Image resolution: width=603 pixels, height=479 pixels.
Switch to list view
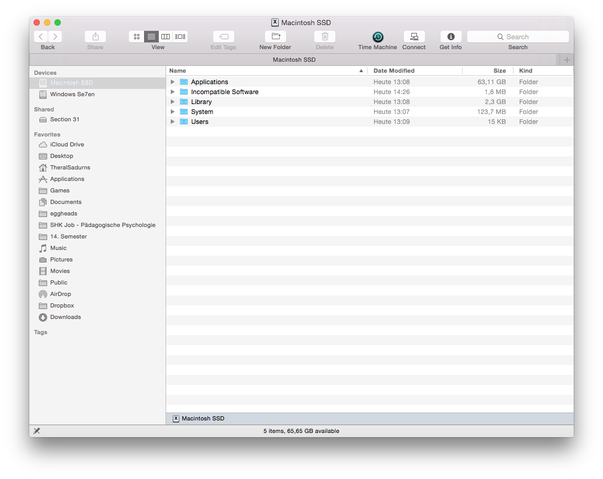[x=151, y=37]
